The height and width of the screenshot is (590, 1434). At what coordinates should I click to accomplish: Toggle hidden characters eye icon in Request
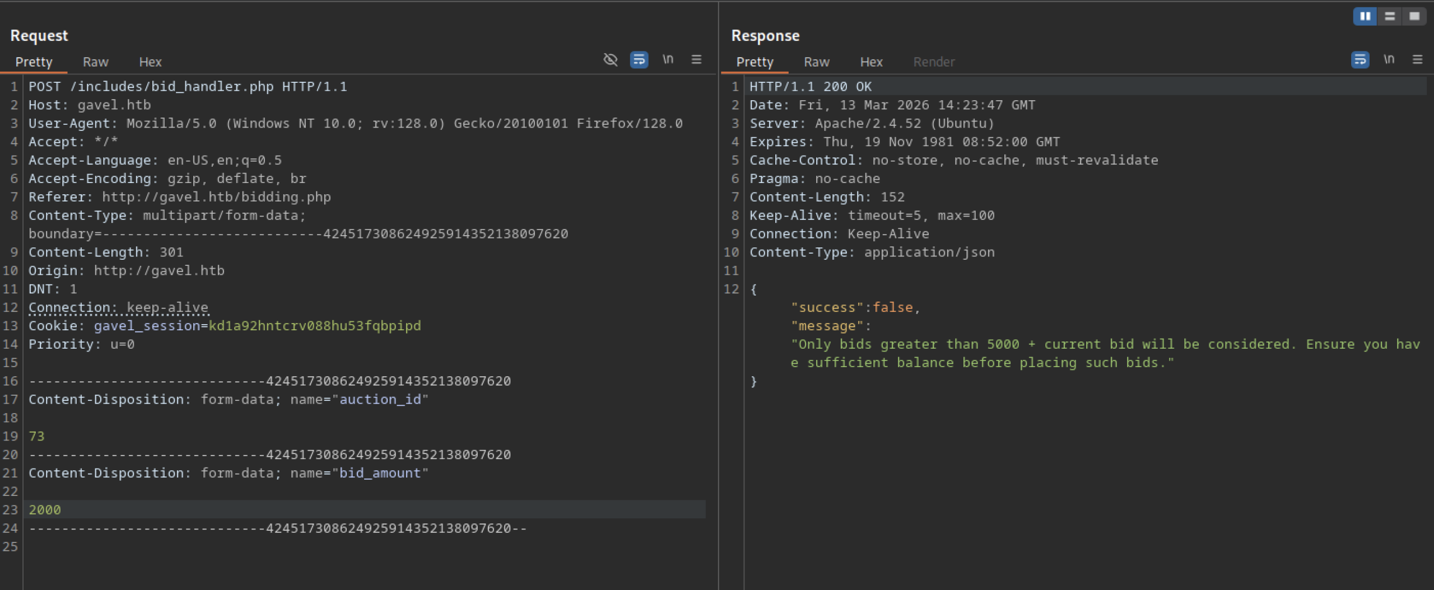(611, 59)
